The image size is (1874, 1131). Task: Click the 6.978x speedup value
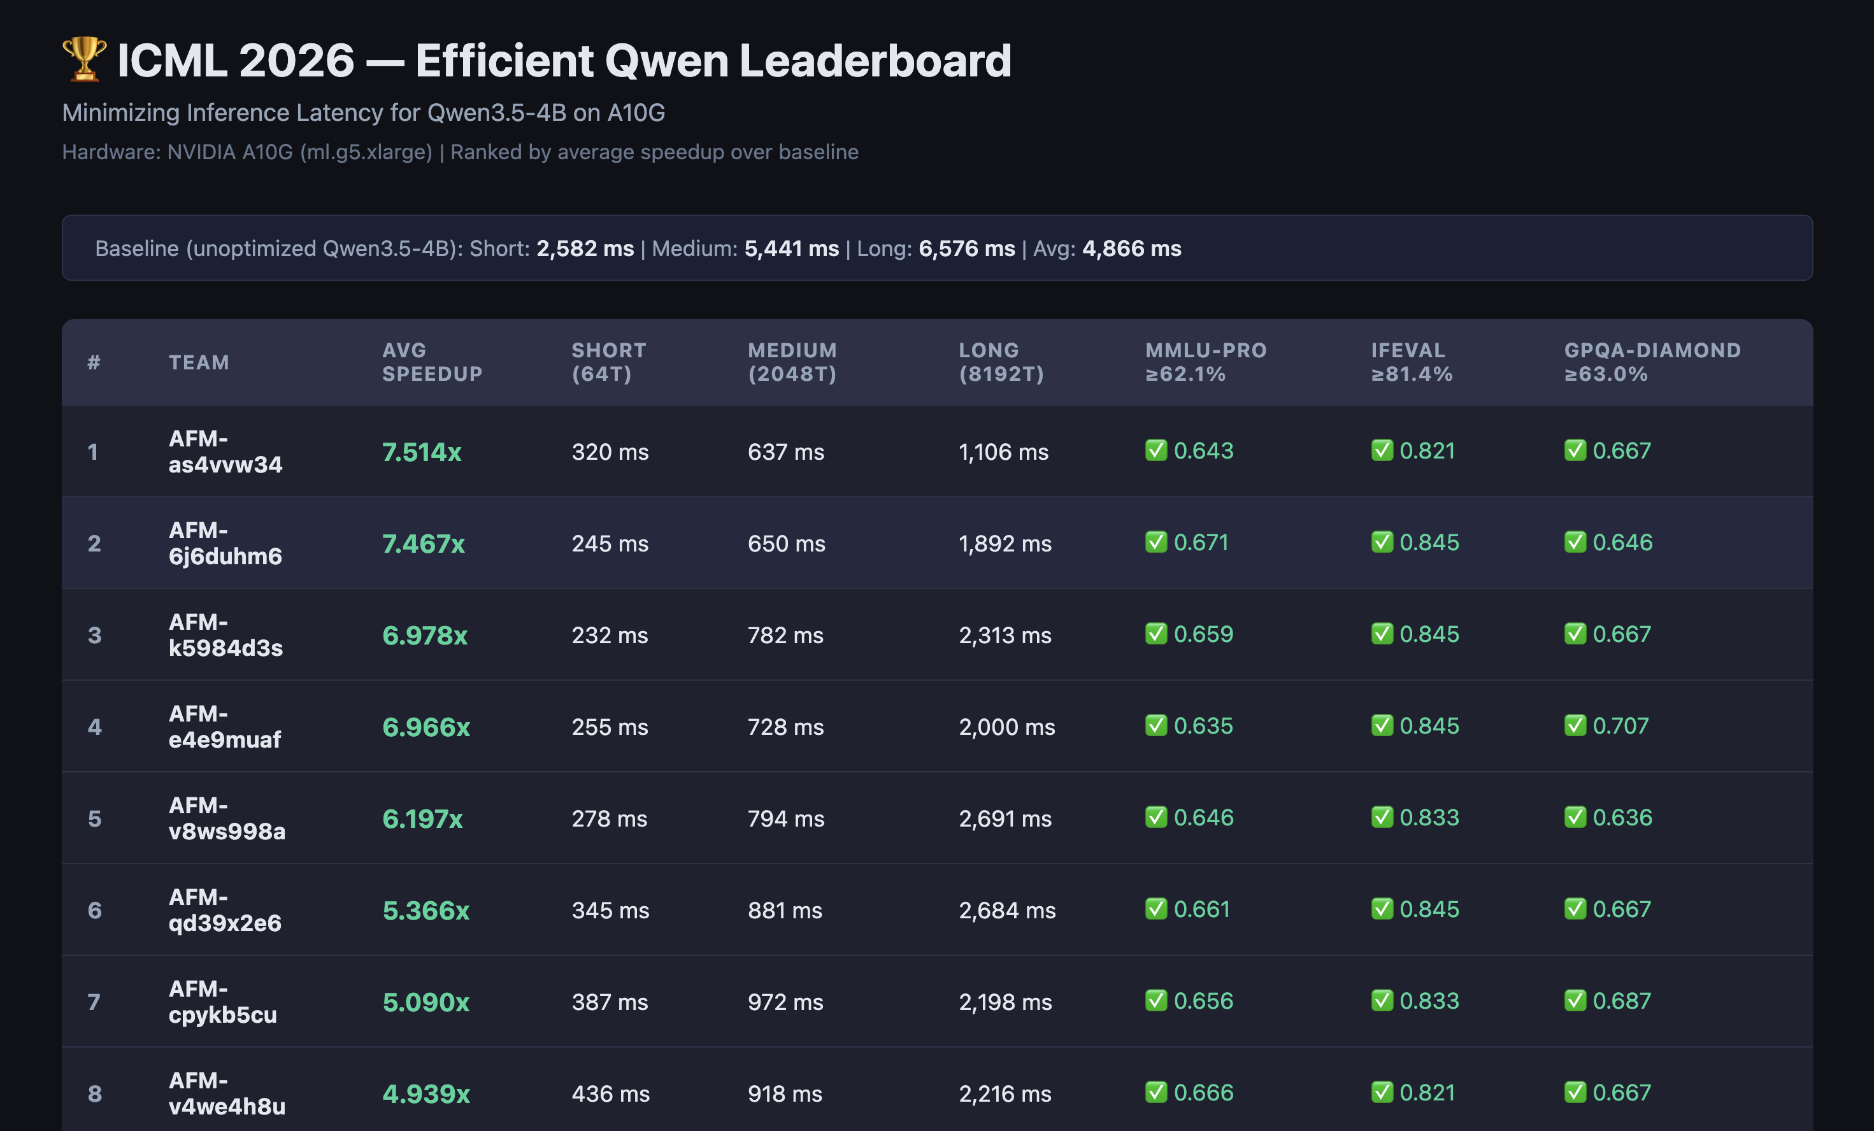(x=424, y=635)
